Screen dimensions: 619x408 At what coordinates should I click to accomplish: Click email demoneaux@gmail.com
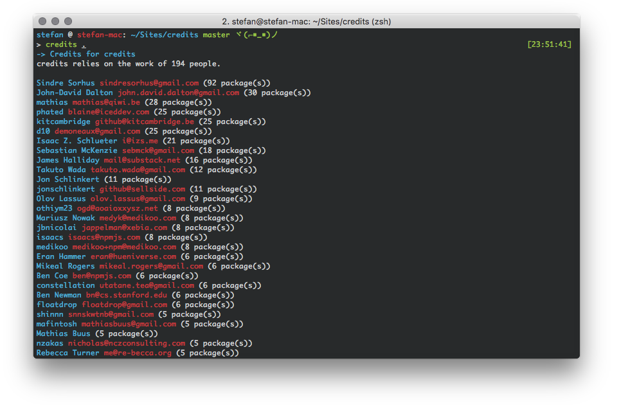click(x=97, y=131)
